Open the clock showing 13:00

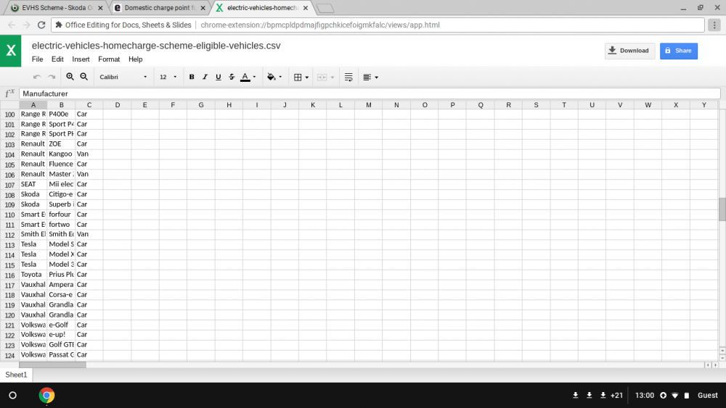point(645,396)
